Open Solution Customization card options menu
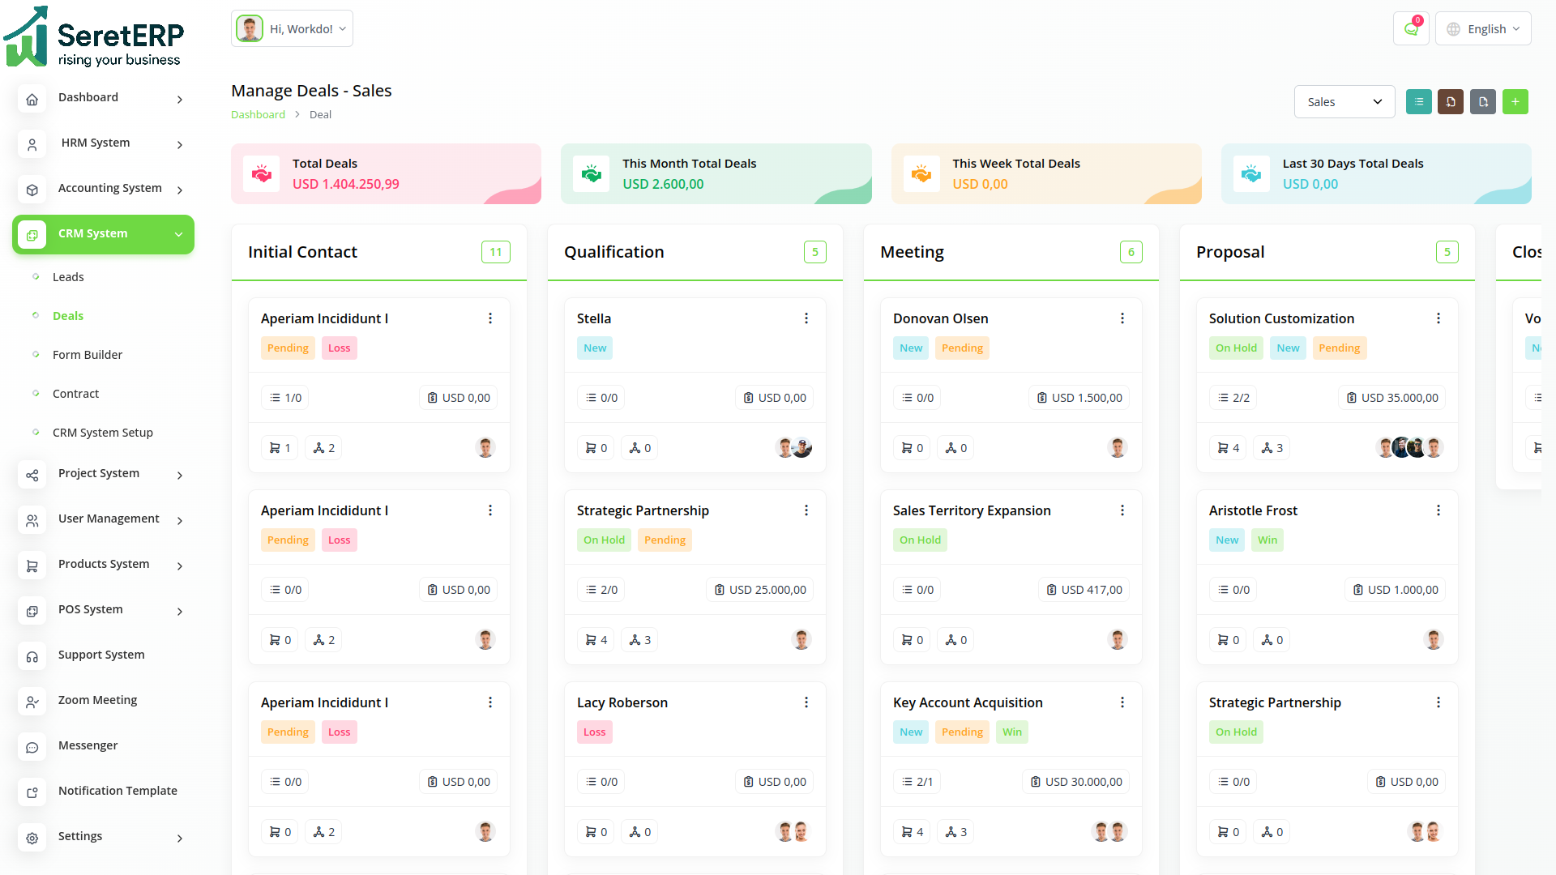The width and height of the screenshot is (1556, 875). [1438, 318]
